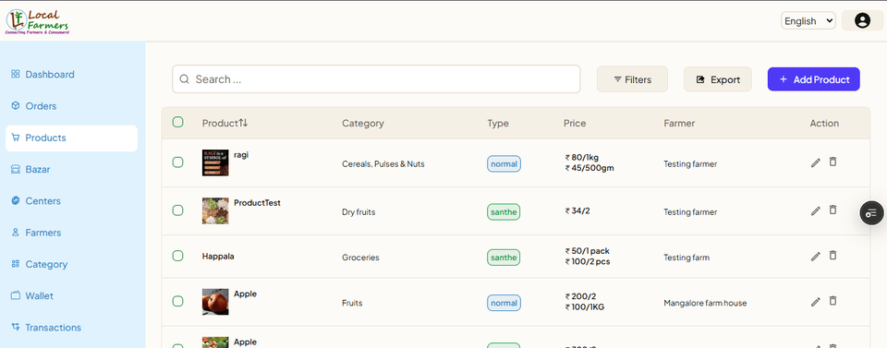This screenshot has width=887, height=348.
Task: Click the 'Mangalore farm house' farmer cell
Action: pyautogui.click(x=705, y=303)
